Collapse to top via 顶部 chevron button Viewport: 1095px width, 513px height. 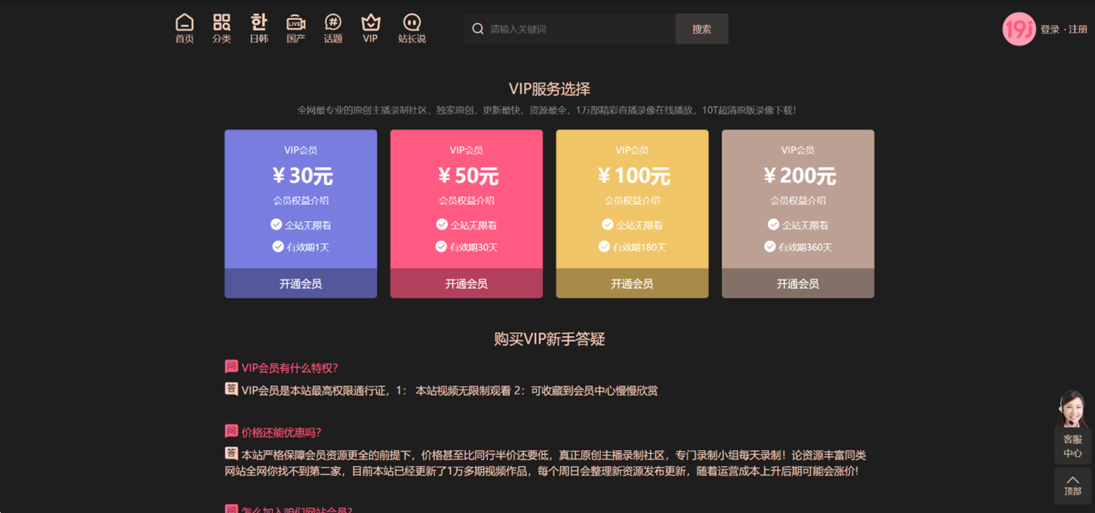[x=1071, y=484]
